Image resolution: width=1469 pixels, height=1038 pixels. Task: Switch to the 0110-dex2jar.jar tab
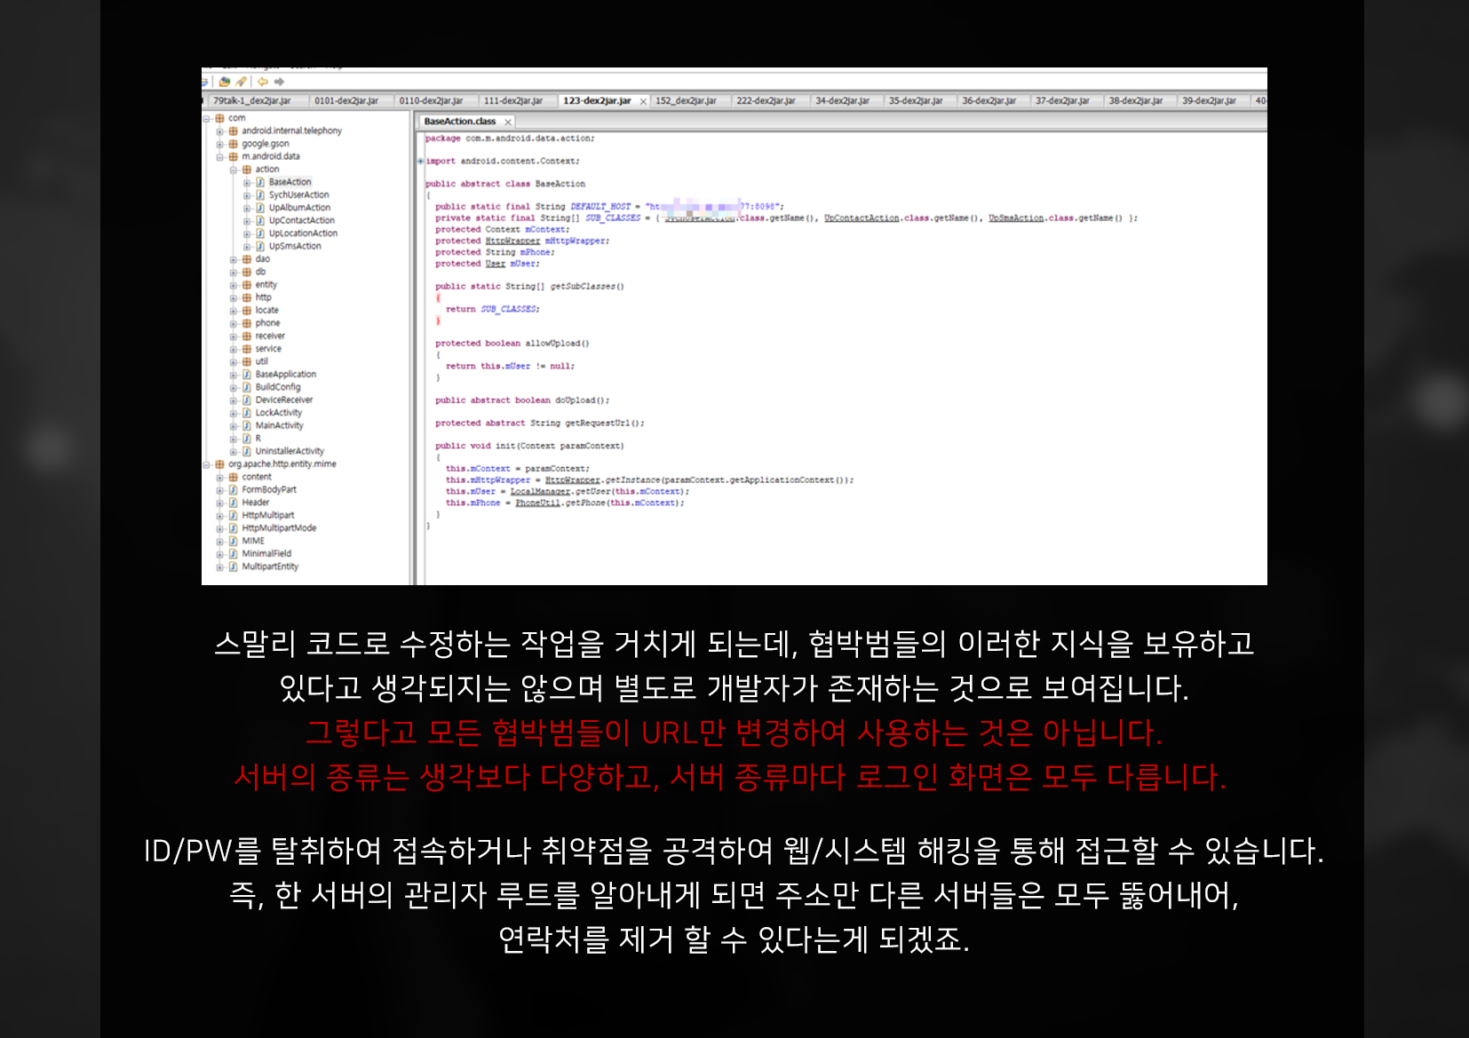click(x=432, y=100)
